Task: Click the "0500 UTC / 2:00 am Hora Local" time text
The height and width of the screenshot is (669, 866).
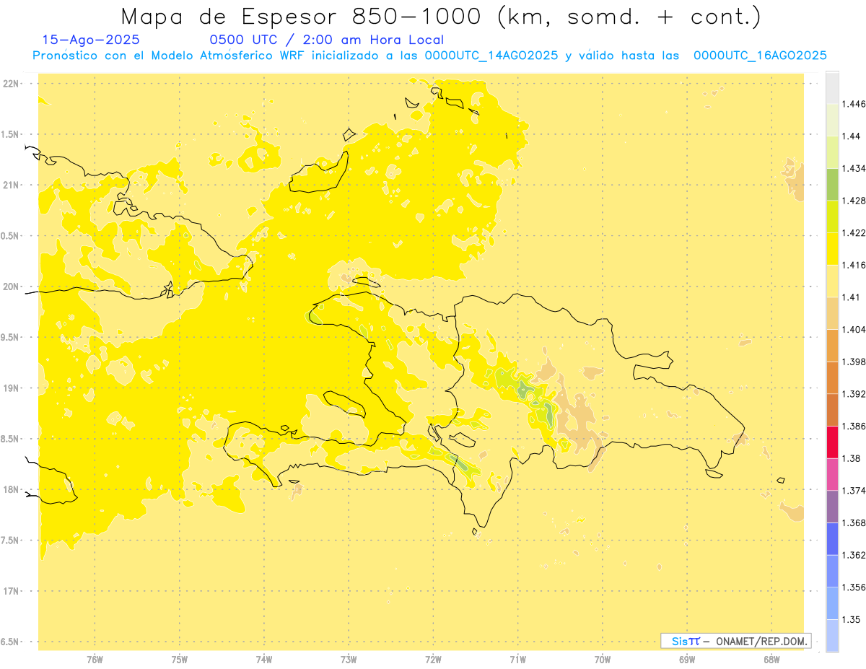Action: pos(326,40)
